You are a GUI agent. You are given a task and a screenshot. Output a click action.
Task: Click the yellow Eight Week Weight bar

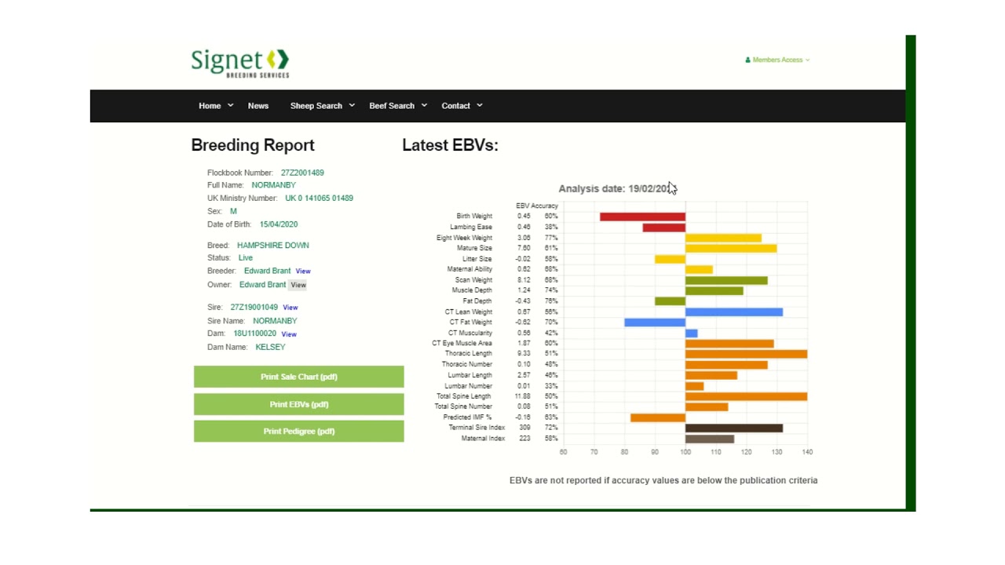point(723,238)
